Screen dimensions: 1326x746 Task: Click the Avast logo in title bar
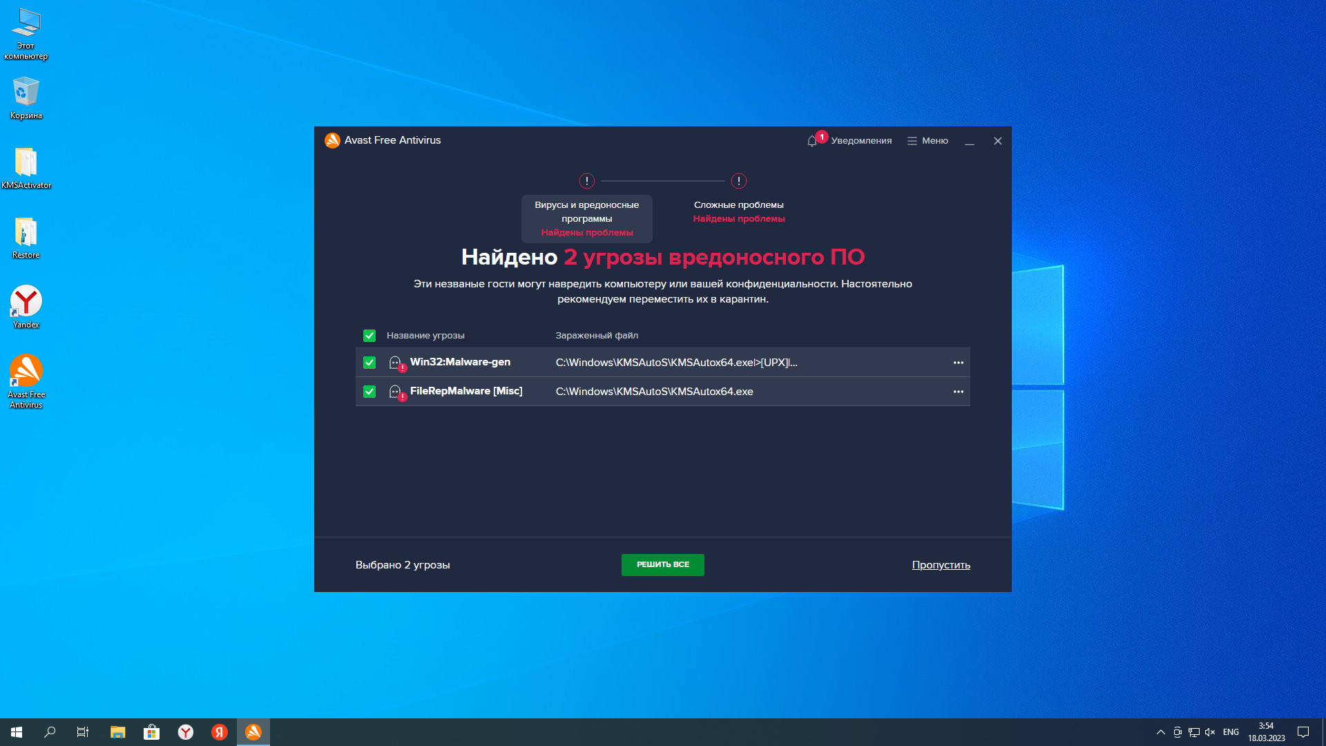[x=332, y=140]
